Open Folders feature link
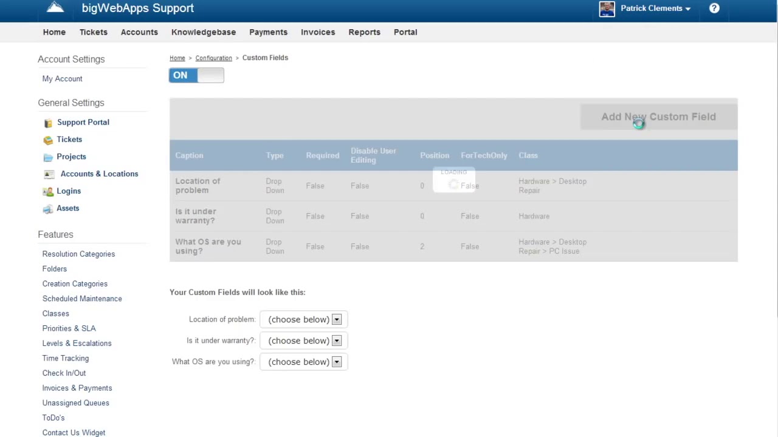778x437 pixels. [55, 269]
